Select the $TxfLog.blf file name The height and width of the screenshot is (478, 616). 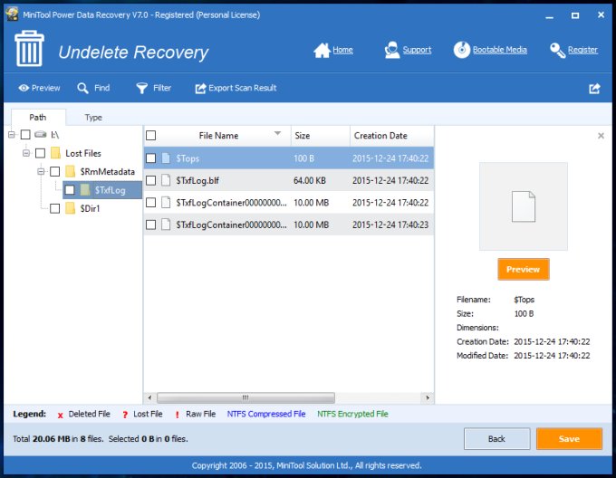197,180
